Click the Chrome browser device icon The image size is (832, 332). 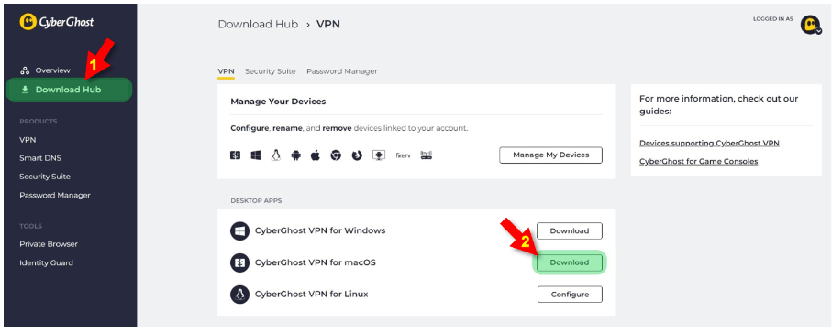[336, 155]
